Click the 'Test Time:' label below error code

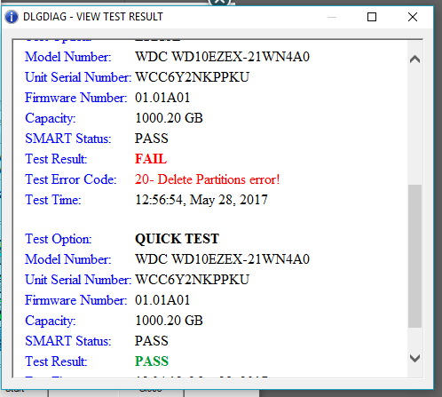53,200
